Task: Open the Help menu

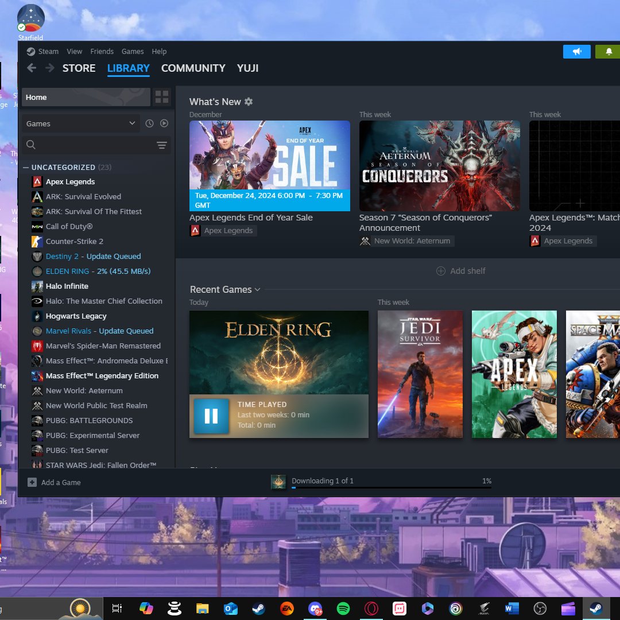Action: [x=159, y=52]
